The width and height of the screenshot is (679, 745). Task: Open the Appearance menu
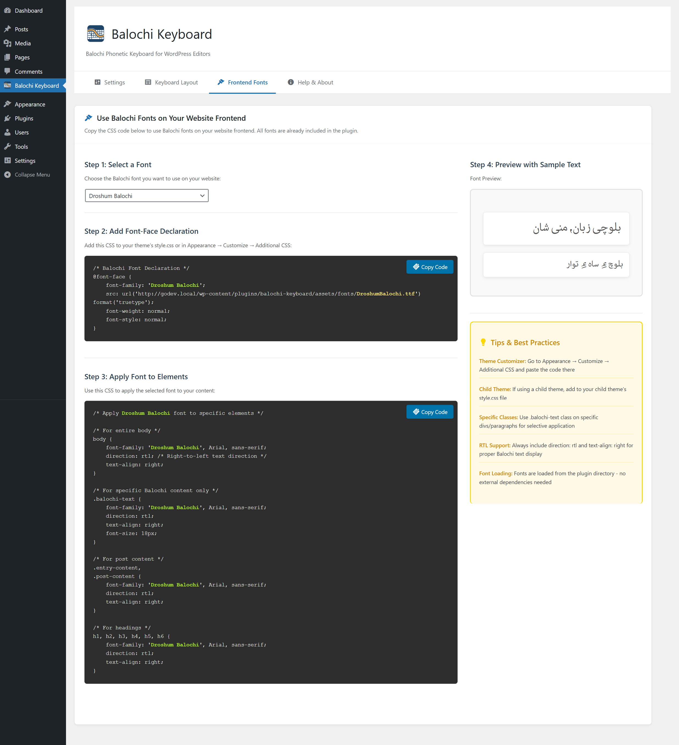(33, 104)
